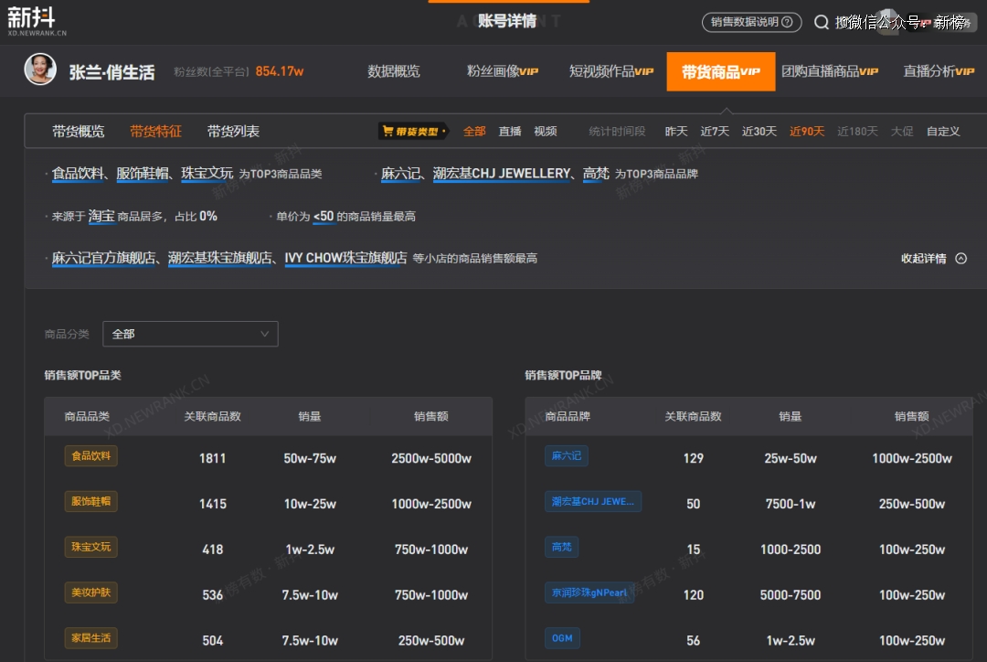The image size is (987, 662).
Task: Click the 854.17w follower count
Action: [x=280, y=71]
